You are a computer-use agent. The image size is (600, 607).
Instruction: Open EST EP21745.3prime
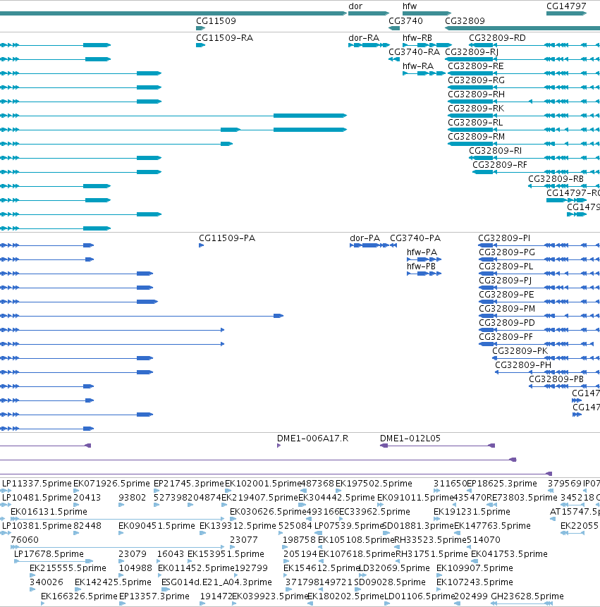(189, 484)
